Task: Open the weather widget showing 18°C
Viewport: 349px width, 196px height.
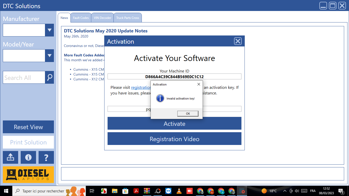Action: coord(269,191)
